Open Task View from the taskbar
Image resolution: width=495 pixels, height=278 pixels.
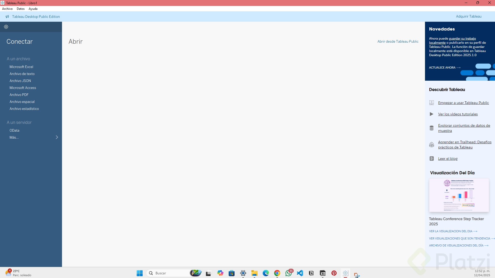point(208,273)
